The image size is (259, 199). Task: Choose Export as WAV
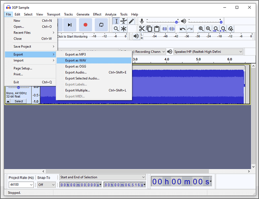(75, 60)
